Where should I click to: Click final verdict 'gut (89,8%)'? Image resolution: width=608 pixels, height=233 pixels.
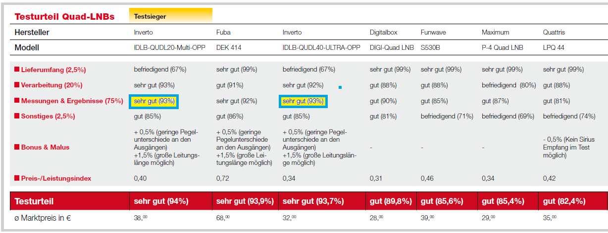(x=391, y=201)
